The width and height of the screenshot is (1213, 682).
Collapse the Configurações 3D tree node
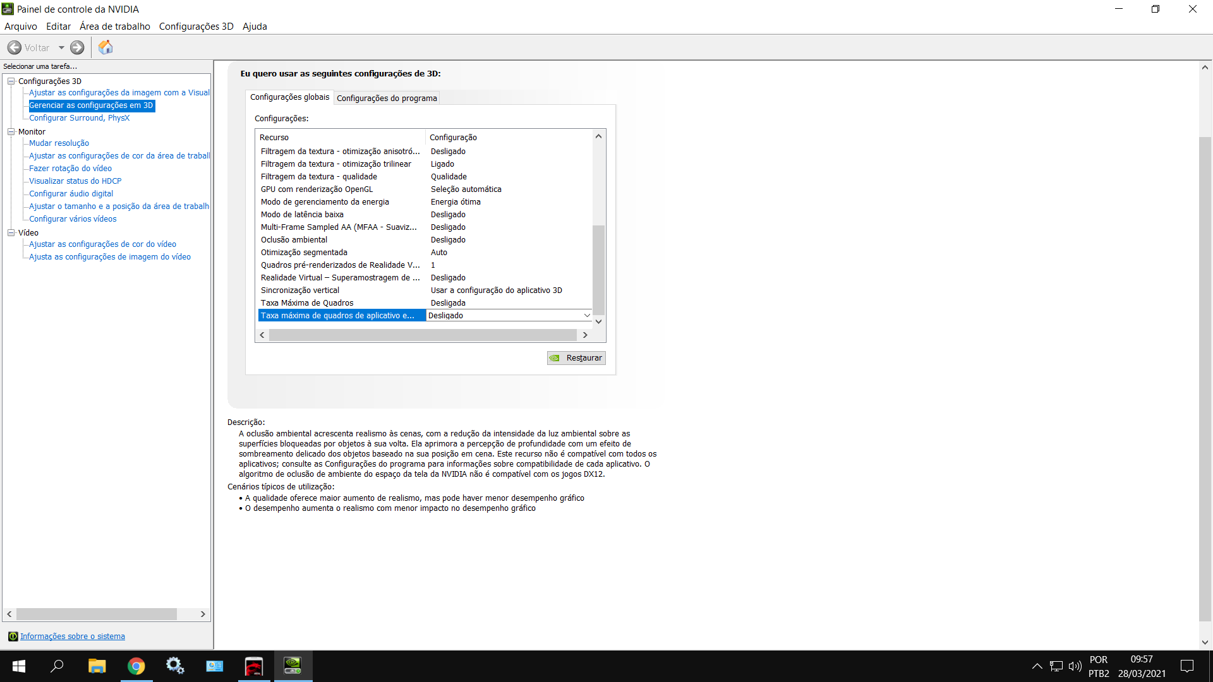[x=11, y=81]
